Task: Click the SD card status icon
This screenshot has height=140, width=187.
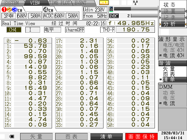Action: coord(111,9)
